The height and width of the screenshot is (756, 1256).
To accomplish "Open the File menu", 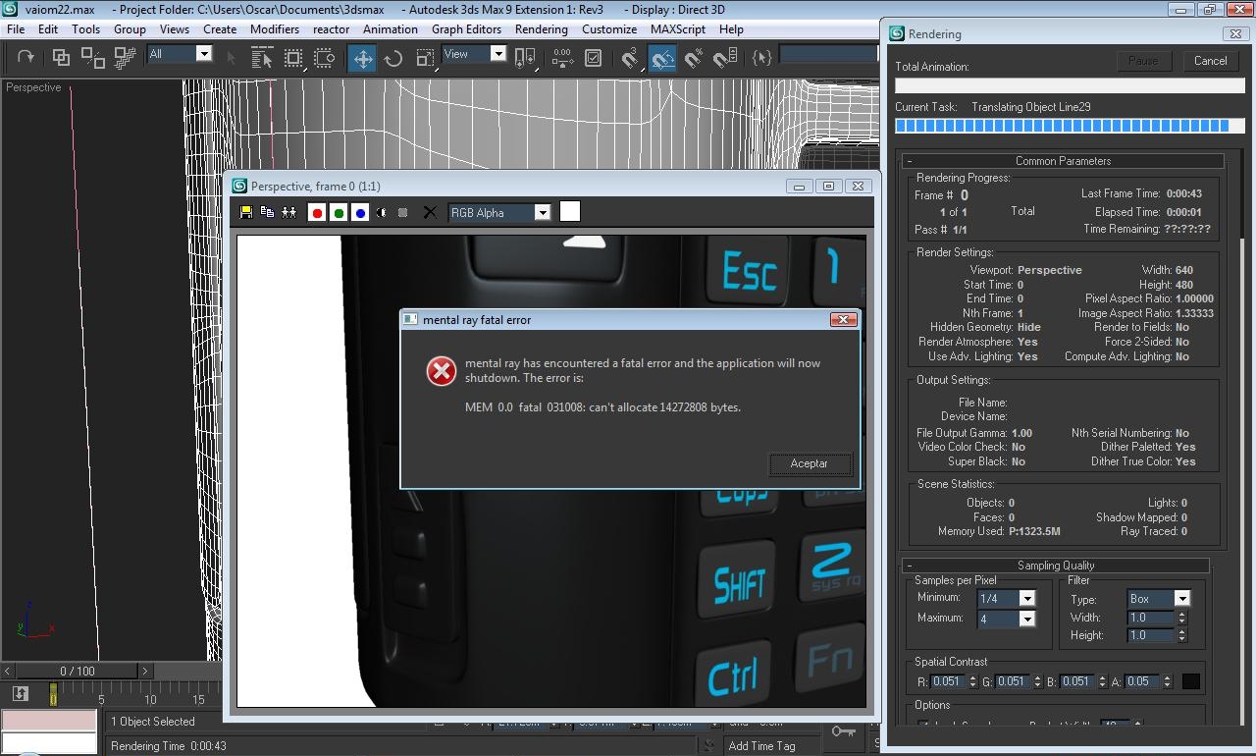I will coord(16,29).
